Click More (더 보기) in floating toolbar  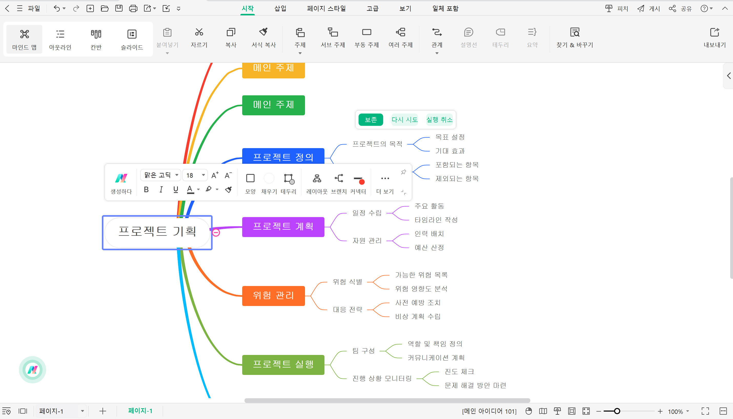385,183
